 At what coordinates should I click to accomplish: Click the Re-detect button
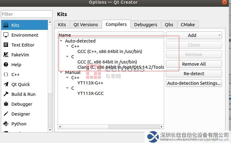(194, 73)
